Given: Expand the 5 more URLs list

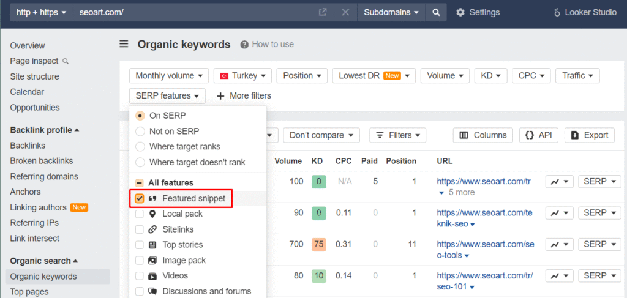Looking at the screenshot, I should point(457,193).
